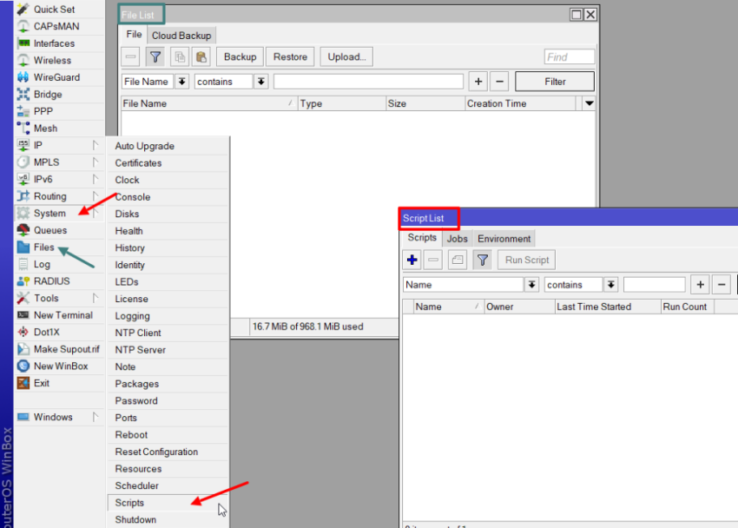Select the File tab in File List
This screenshot has width=738, height=528.
(x=134, y=35)
